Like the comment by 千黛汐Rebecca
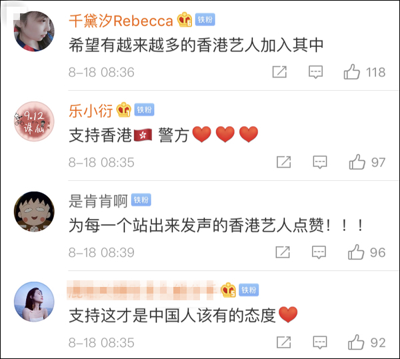Screen dimensions: 400x359 click(x=352, y=72)
